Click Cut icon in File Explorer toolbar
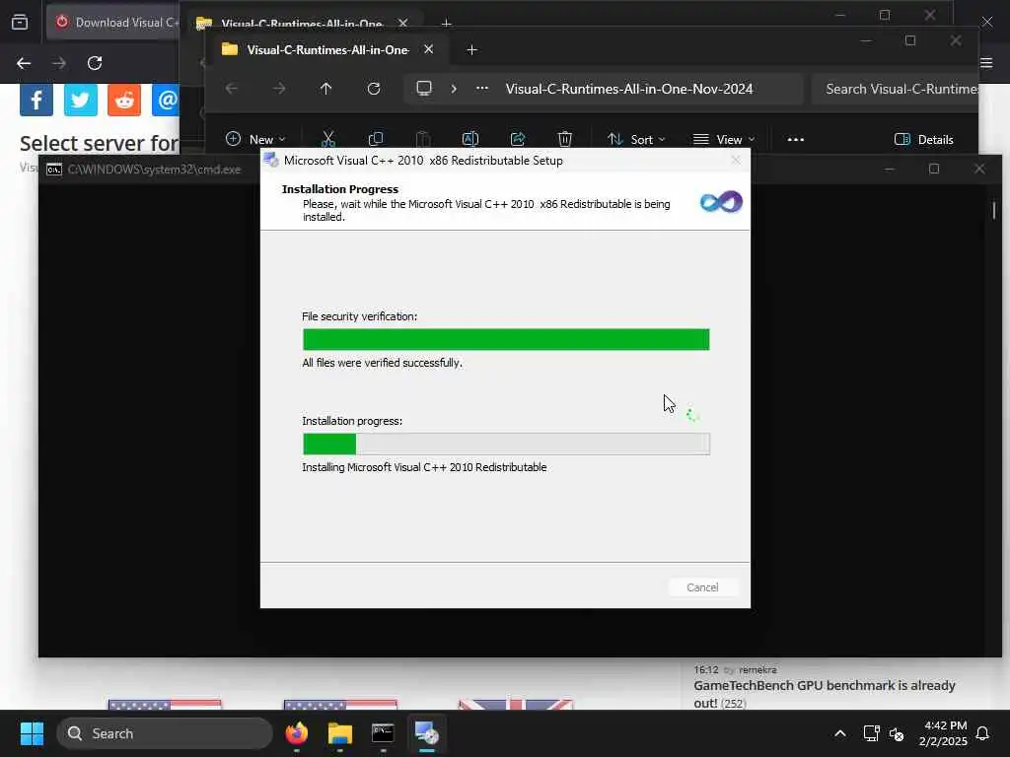This screenshot has height=757, width=1010. click(x=328, y=139)
